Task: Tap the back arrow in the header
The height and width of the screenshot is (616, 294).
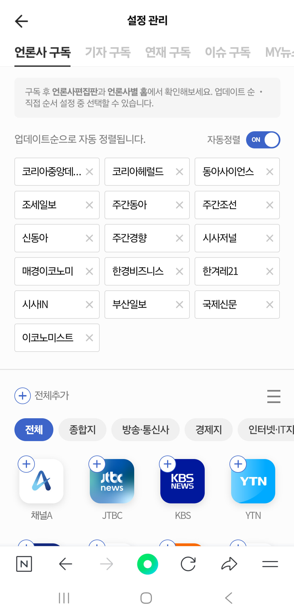Action: pos(22,21)
